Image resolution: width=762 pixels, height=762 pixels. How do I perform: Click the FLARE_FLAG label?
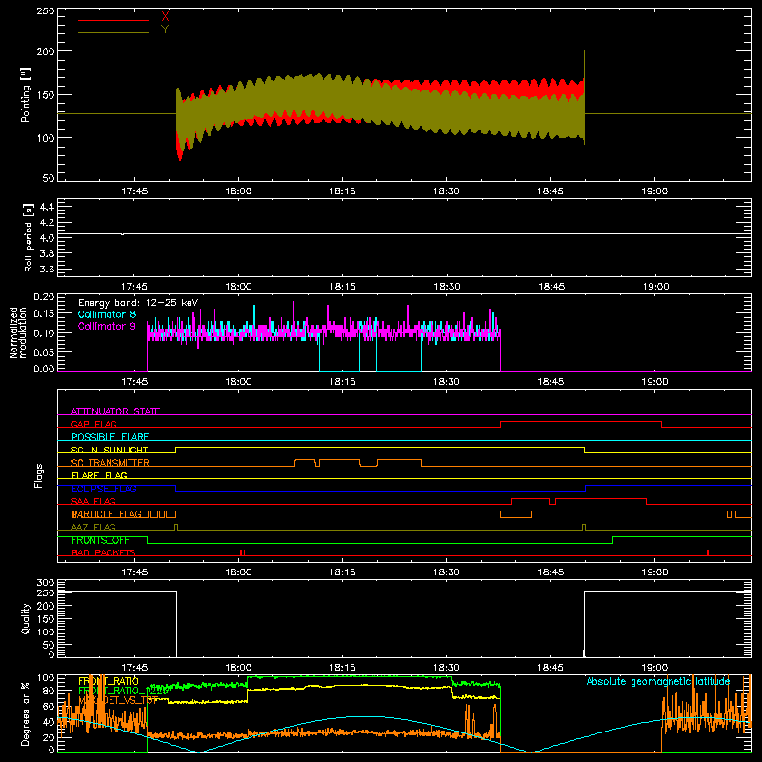pos(99,475)
